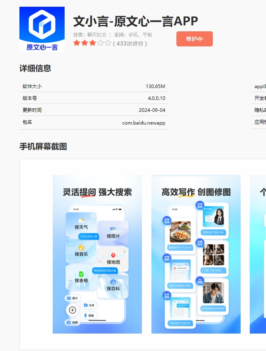Click the first filled rating star
266x351 pixels.
point(77,43)
